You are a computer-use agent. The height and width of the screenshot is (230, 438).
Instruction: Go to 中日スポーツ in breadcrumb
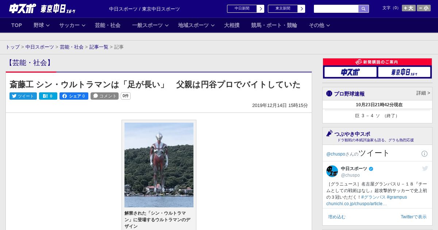[40, 47]
